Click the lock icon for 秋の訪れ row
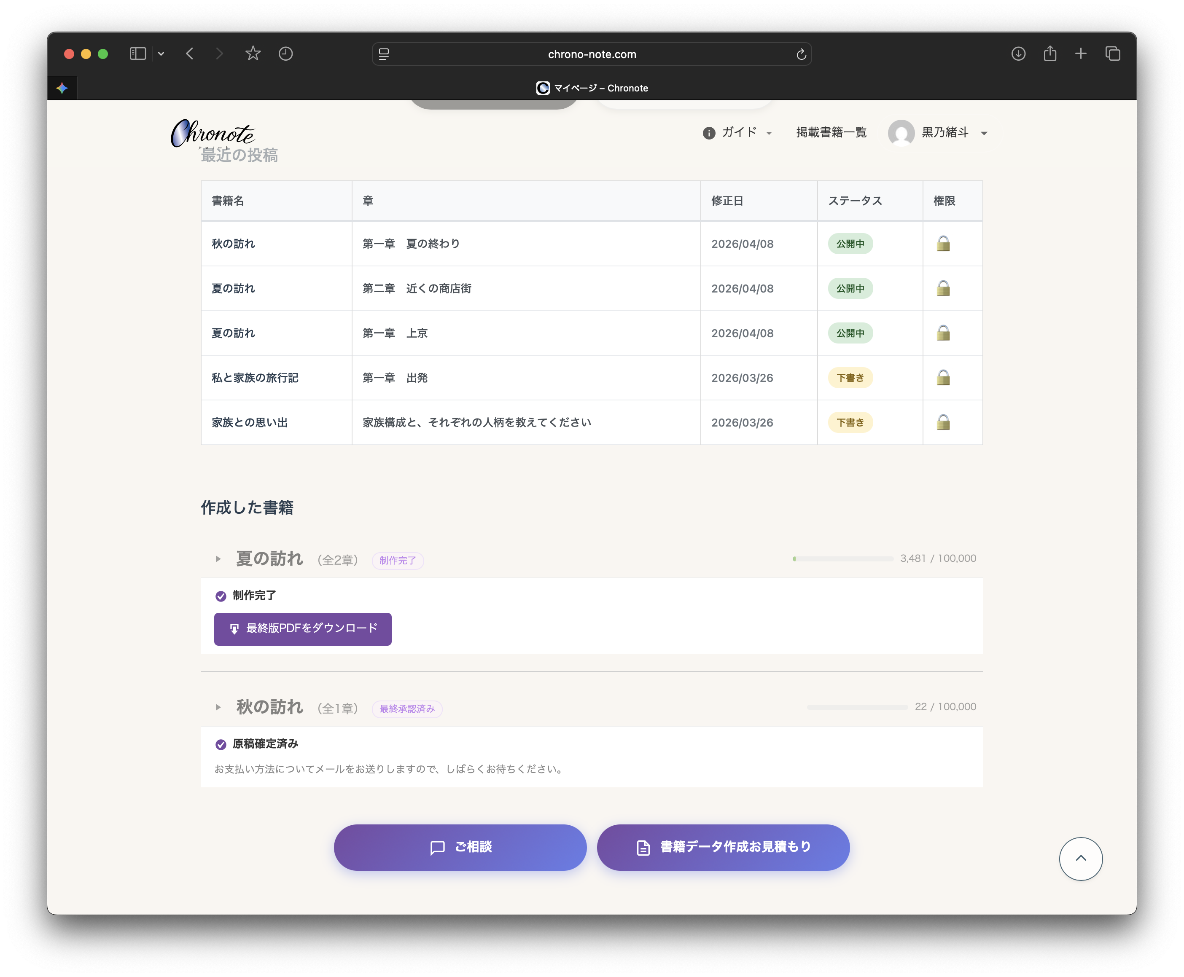 click(944, 244)
